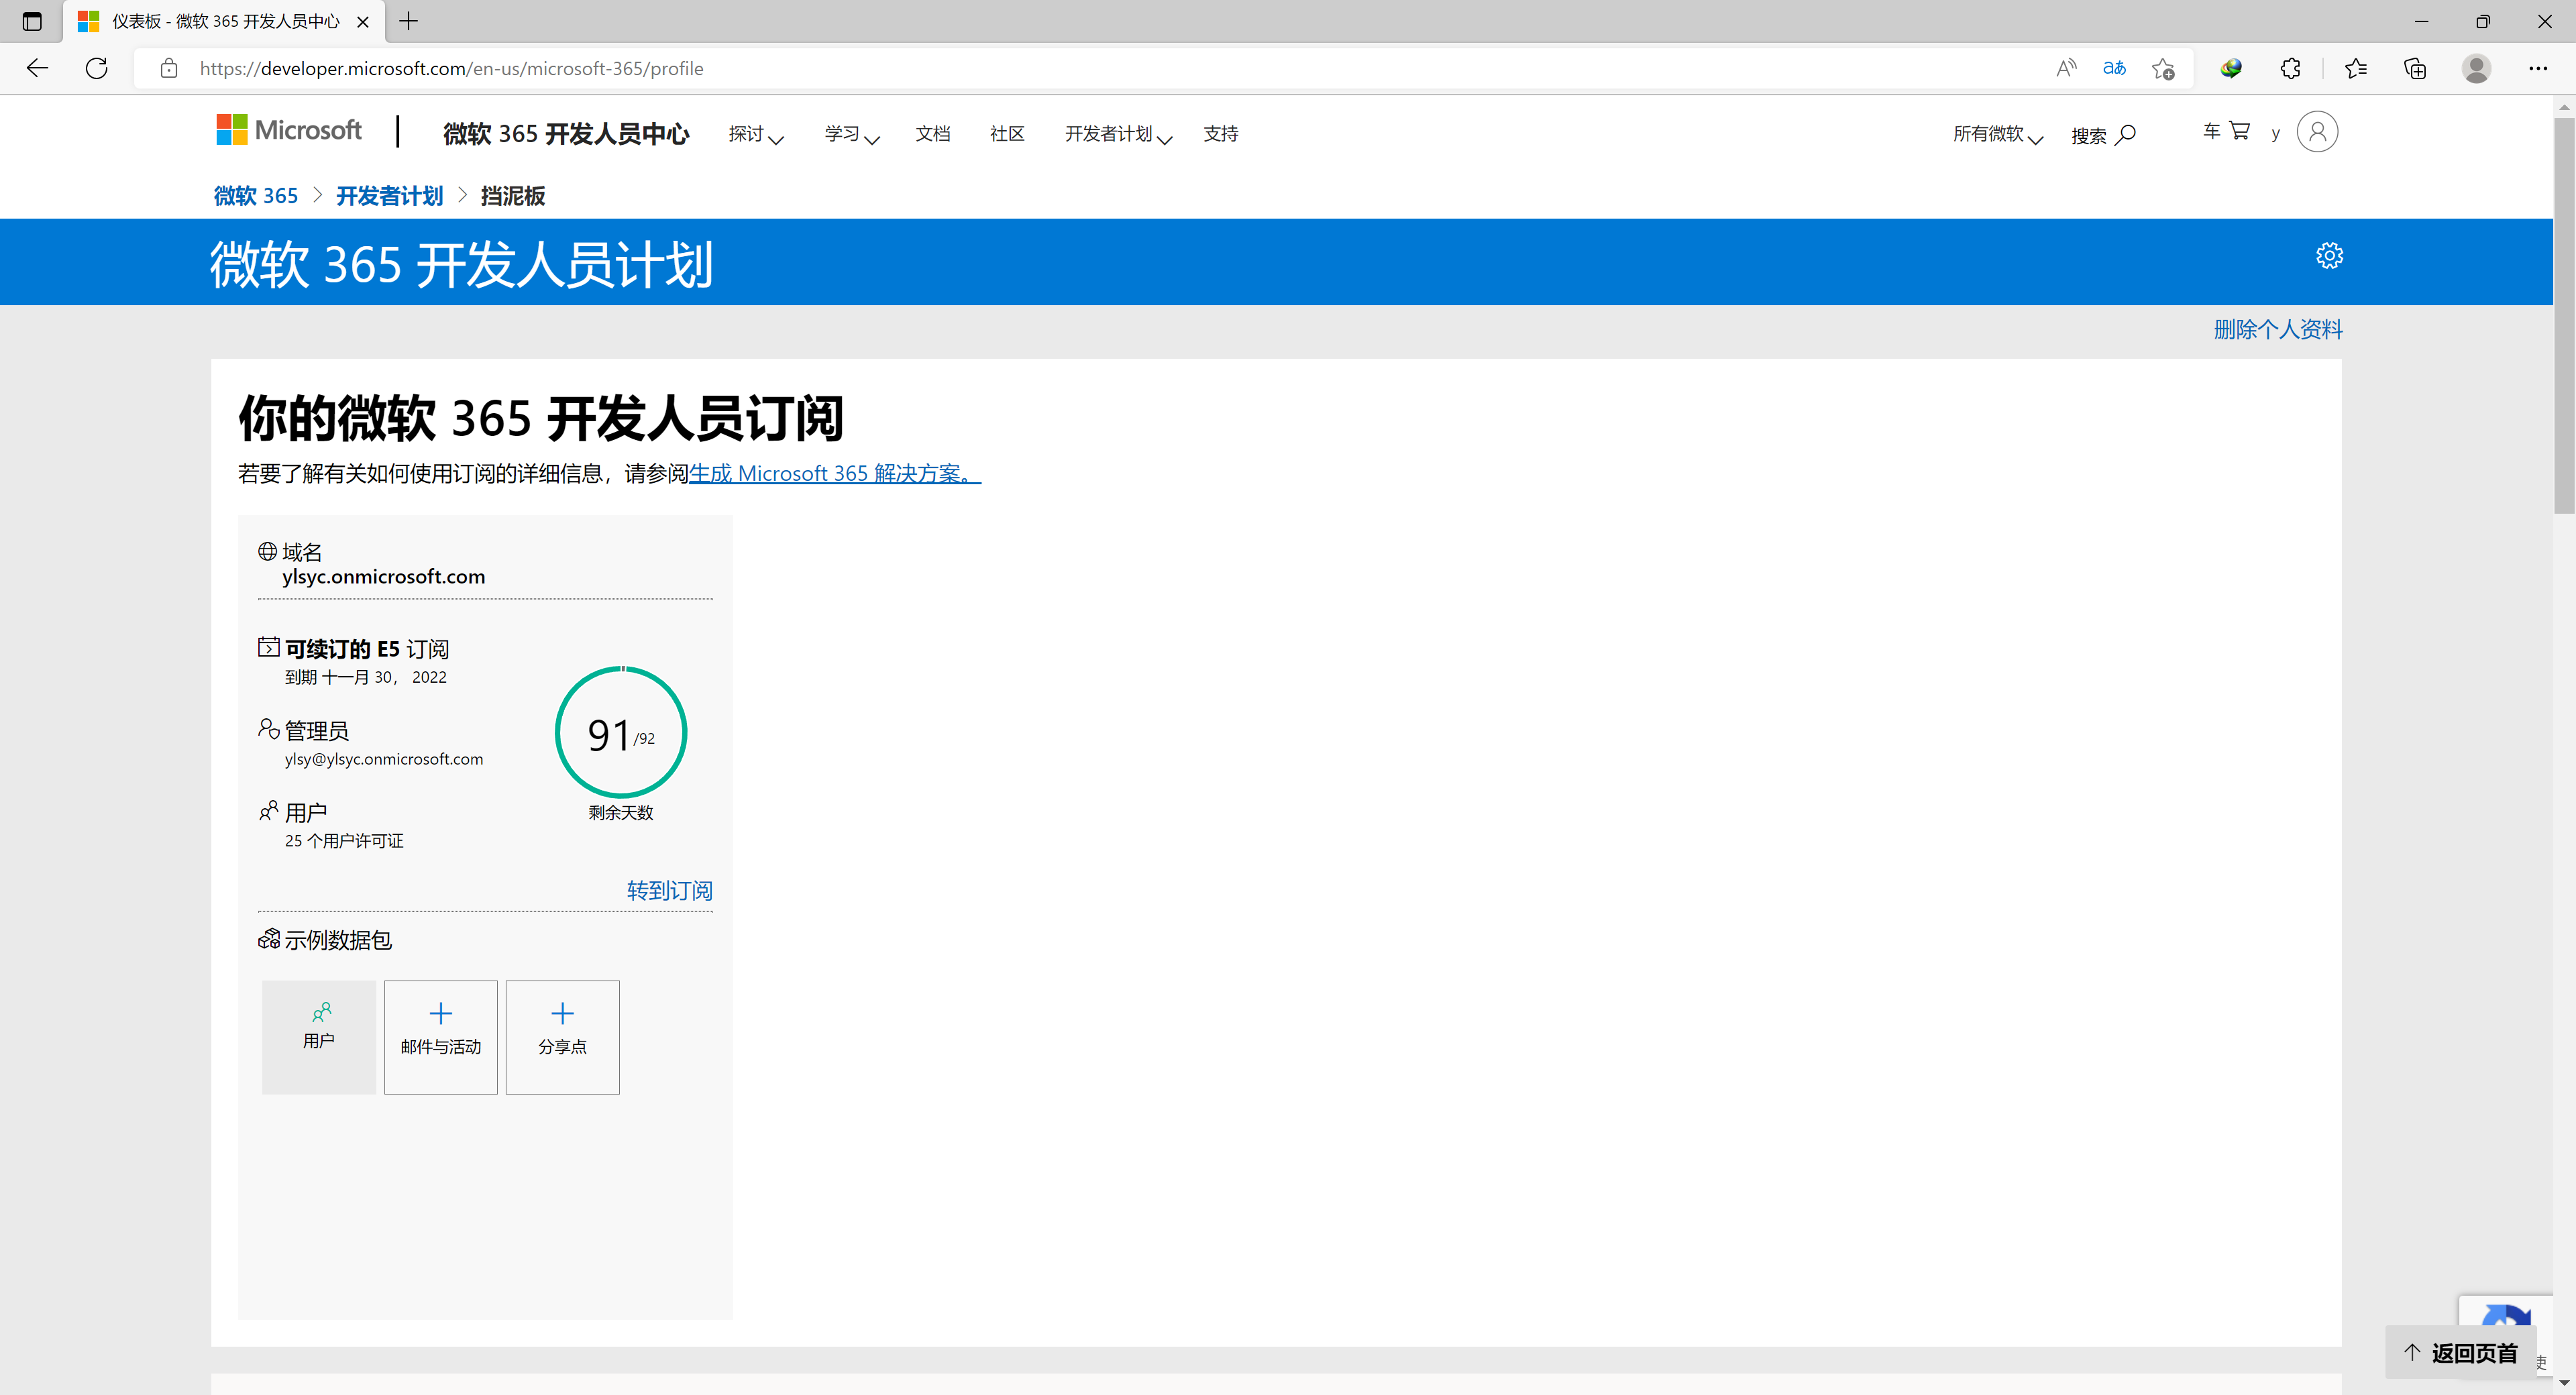Add 邮件与活动 sample data pack

[x=440, y=1036]
